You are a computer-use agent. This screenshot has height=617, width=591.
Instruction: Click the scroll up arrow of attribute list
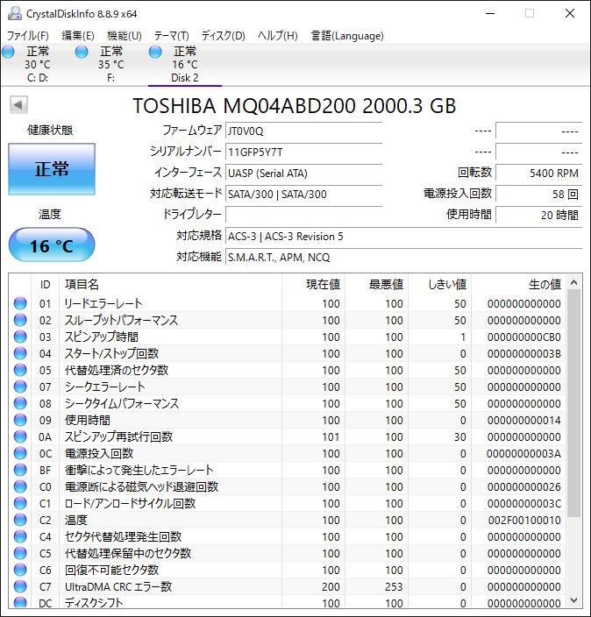574,282
